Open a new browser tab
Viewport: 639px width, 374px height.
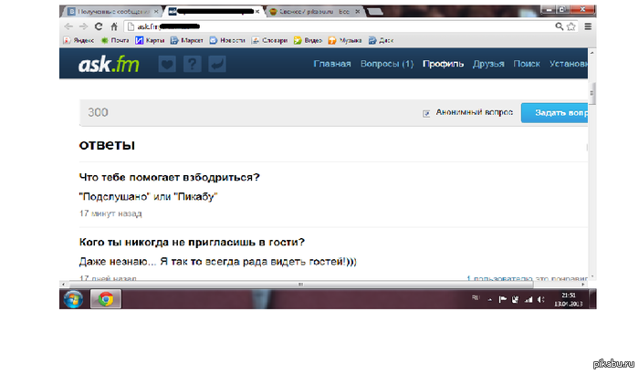coord(375,12)
